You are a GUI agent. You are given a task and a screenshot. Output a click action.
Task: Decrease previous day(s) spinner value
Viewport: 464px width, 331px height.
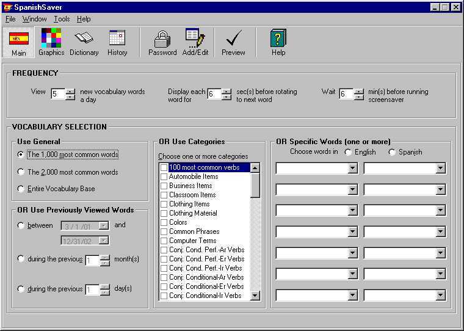105,293
